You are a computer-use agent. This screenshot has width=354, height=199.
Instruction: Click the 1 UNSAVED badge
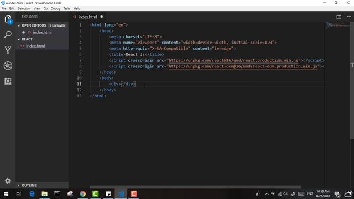58,25
